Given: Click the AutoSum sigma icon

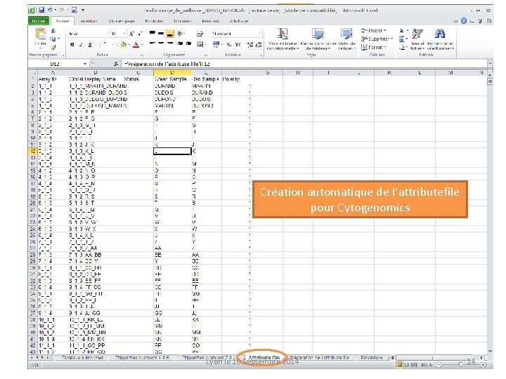Looking at the screenshot, I should pos(402,31).
